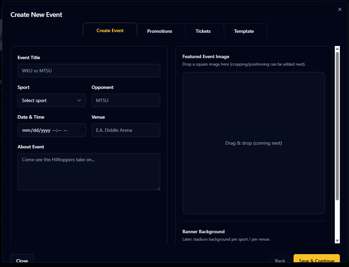Select the Create Event tab
The width and height of the screenshot is (349, 267).
click(x=110, y=30)
